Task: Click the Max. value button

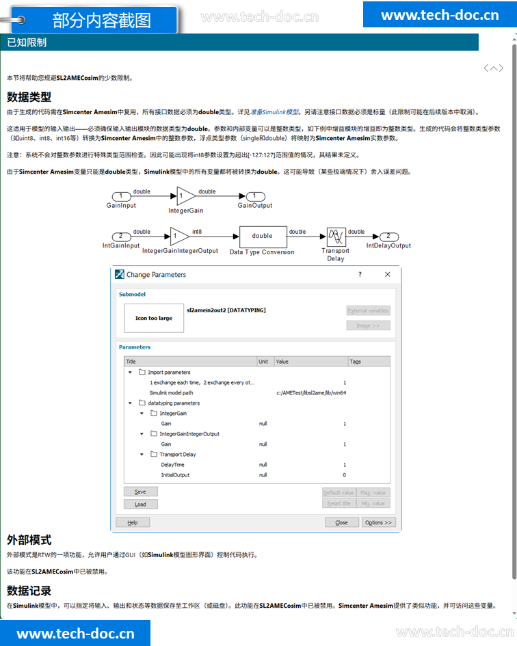Action: pos(373,492)
